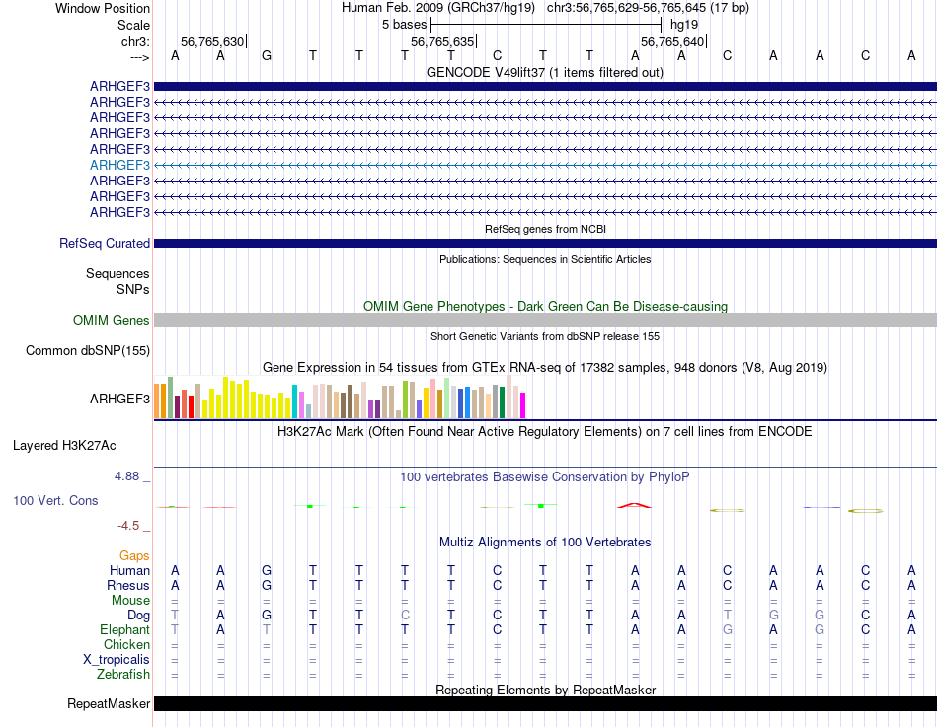
Task: Open Short Genetic Variants from dbSNP title
Action: tap(545, 336)
